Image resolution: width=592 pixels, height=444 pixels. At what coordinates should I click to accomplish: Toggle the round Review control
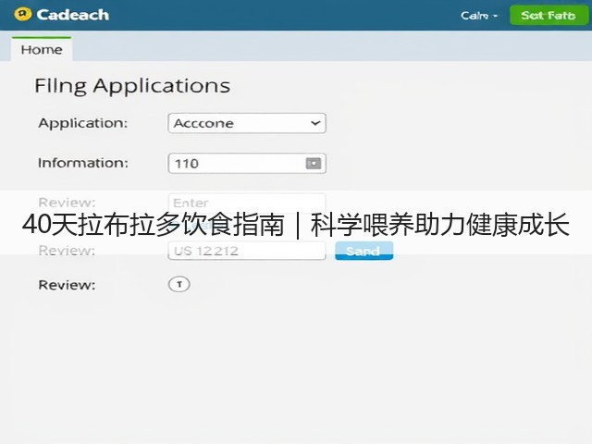click(x=179, y=284)
